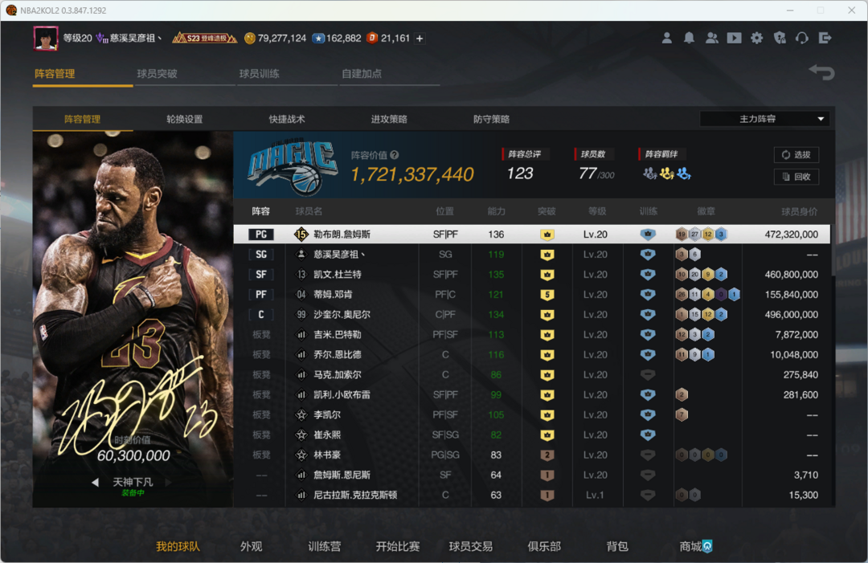Select player row 凯利.小欧布雷
This screenshot has height=563, width=868.
tap(531, 395)
